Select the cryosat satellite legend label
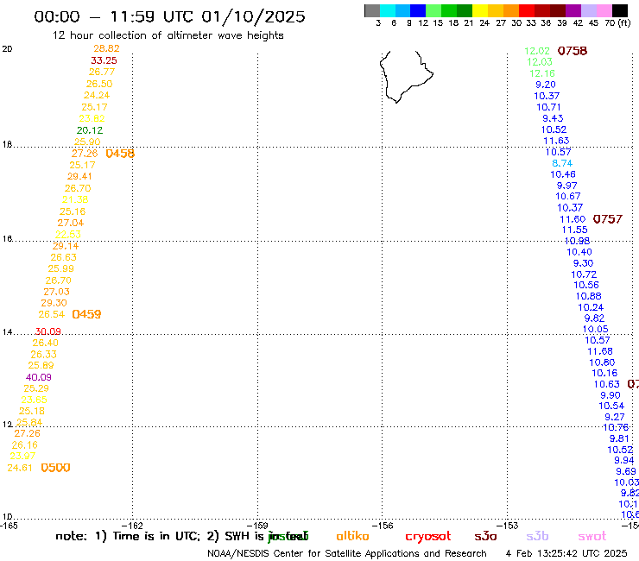This screenshot has width=639, height=561. coord(428,537)
